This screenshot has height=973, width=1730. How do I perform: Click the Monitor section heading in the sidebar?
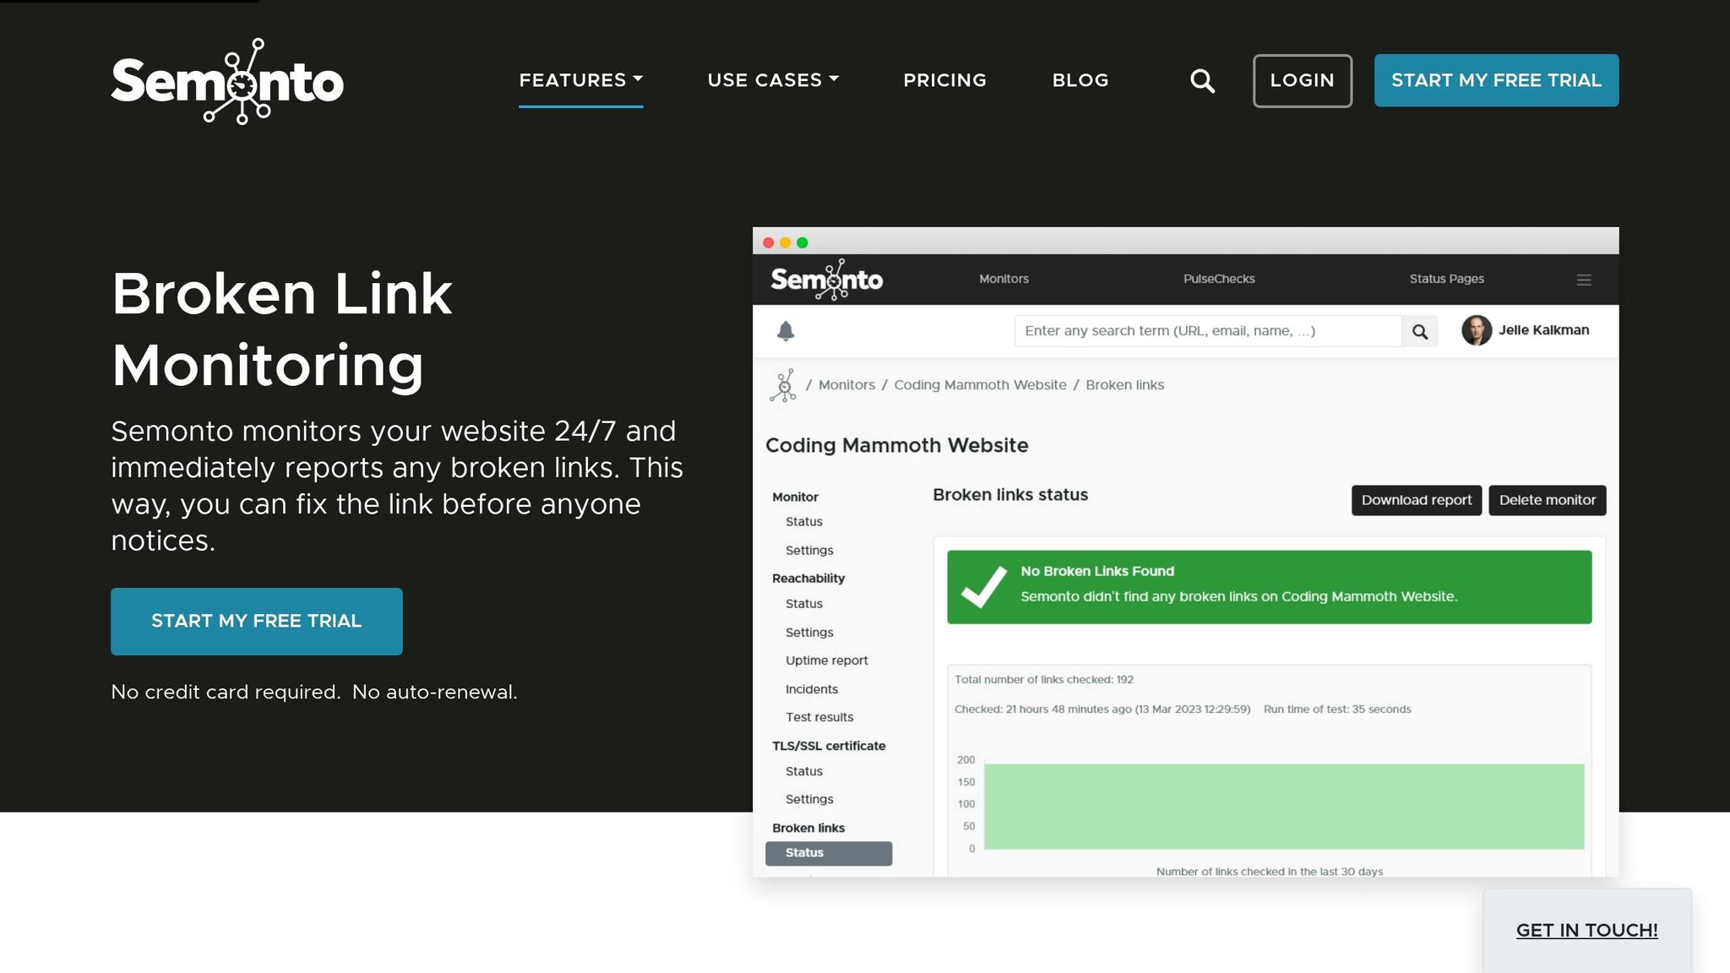[x=795, y=497]
